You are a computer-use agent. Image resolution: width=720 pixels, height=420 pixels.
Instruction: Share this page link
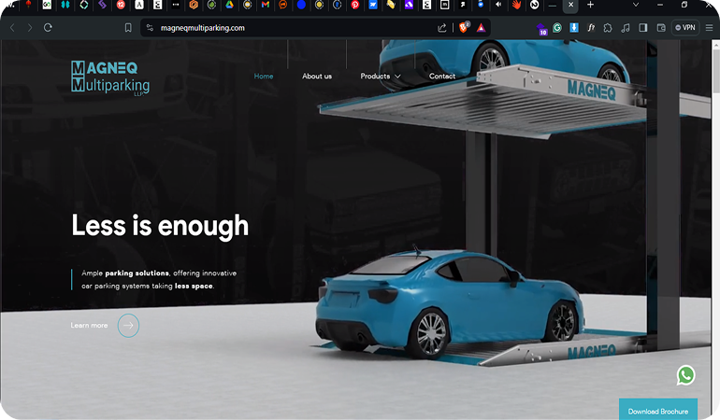coord(441,28)
